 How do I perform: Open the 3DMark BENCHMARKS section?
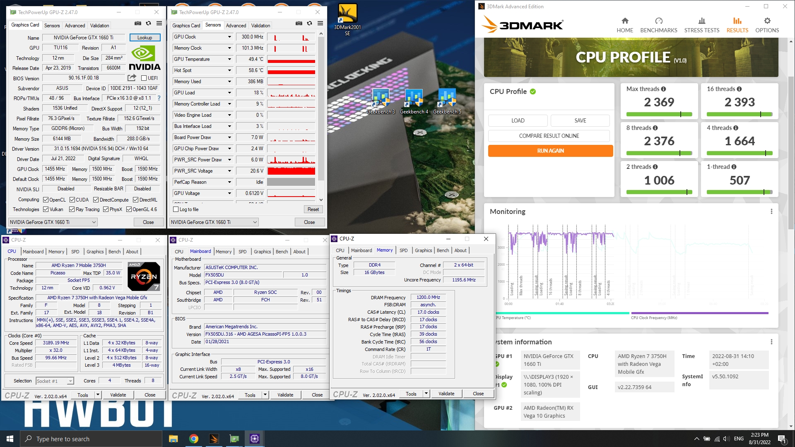[x=659, y=25]
